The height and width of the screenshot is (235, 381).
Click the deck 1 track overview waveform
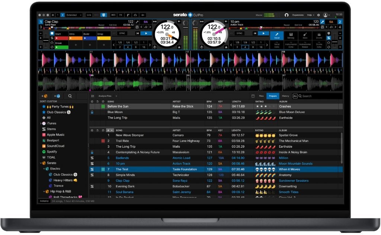pyautogui.click(x=88, y=28)
